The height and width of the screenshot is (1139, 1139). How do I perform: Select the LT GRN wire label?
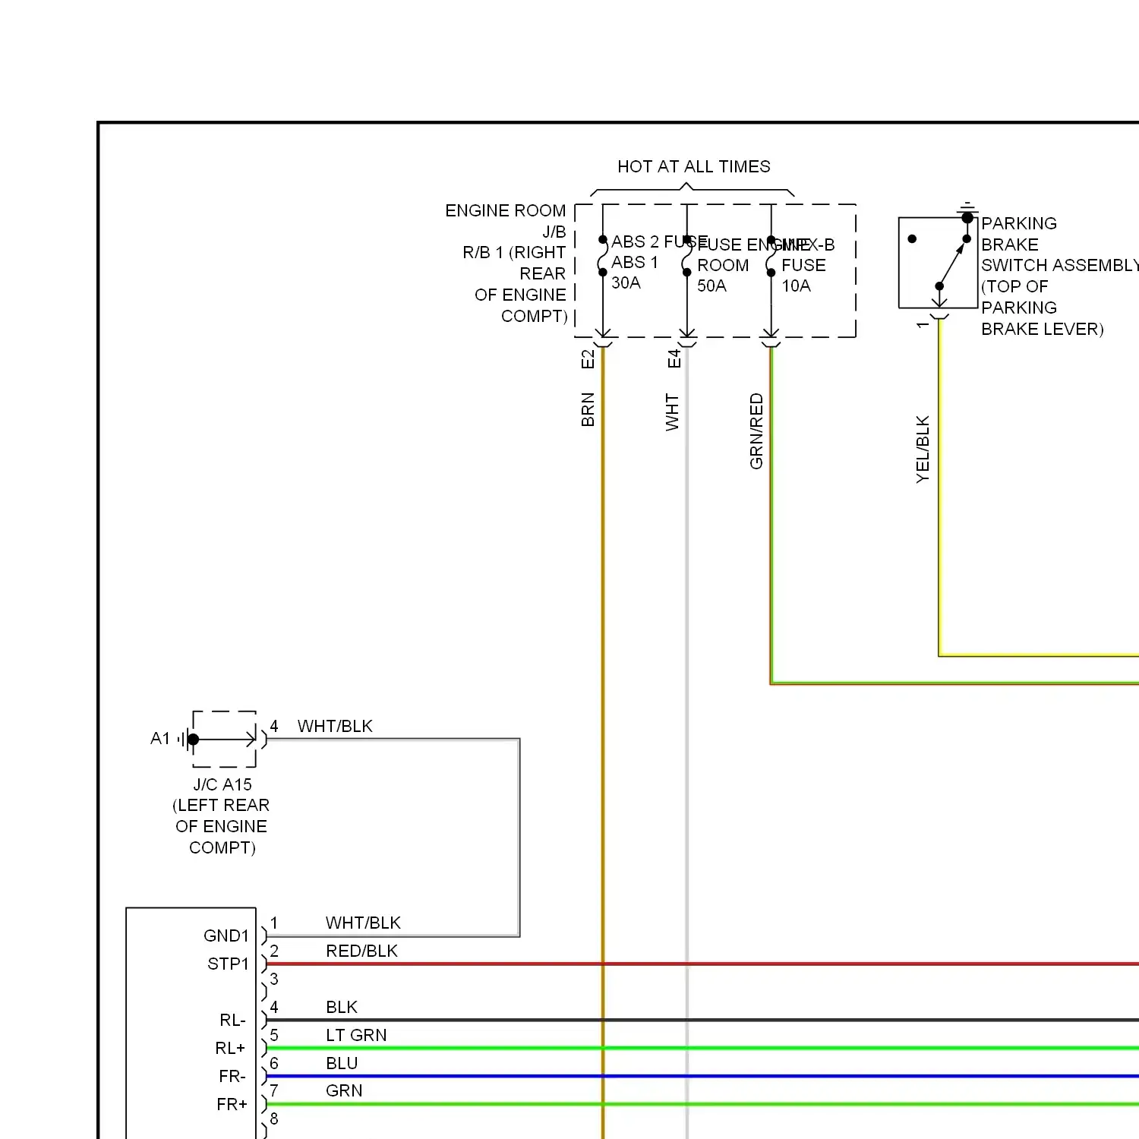356,1035
